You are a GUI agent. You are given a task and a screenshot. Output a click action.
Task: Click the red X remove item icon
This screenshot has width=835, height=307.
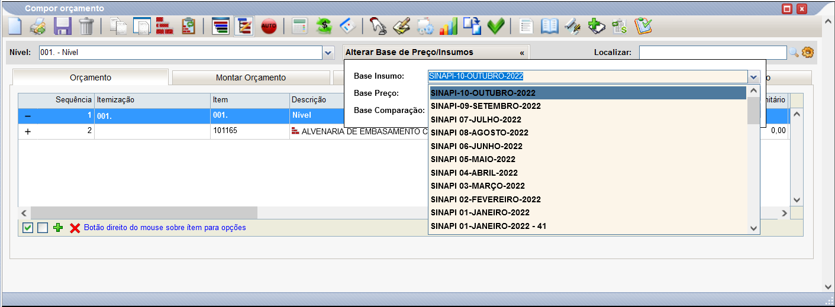[x=75, y=228]
